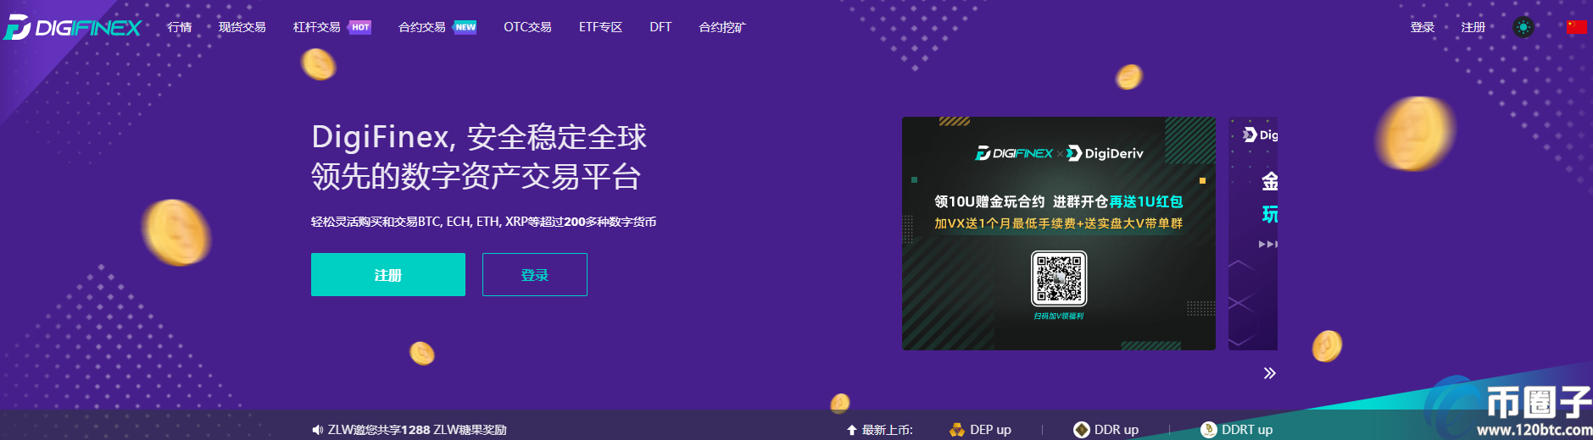Click the 加VX送1个月最低手续费 banner text

click(x=1058, y=223)
